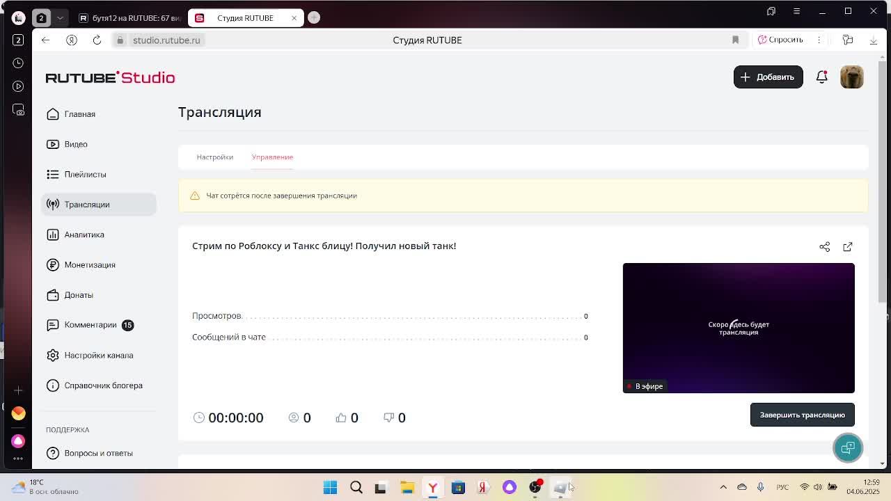
Task: Click the share stream icon
Action: point(824,247)
